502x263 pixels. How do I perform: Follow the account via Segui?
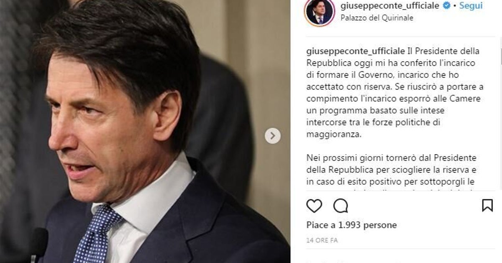471,6
